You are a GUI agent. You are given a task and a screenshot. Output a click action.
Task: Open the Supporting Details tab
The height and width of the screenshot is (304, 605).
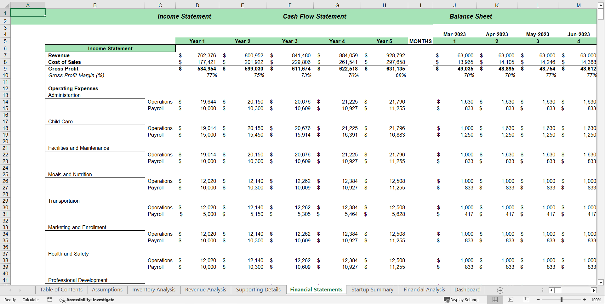(x=258, y=290)
